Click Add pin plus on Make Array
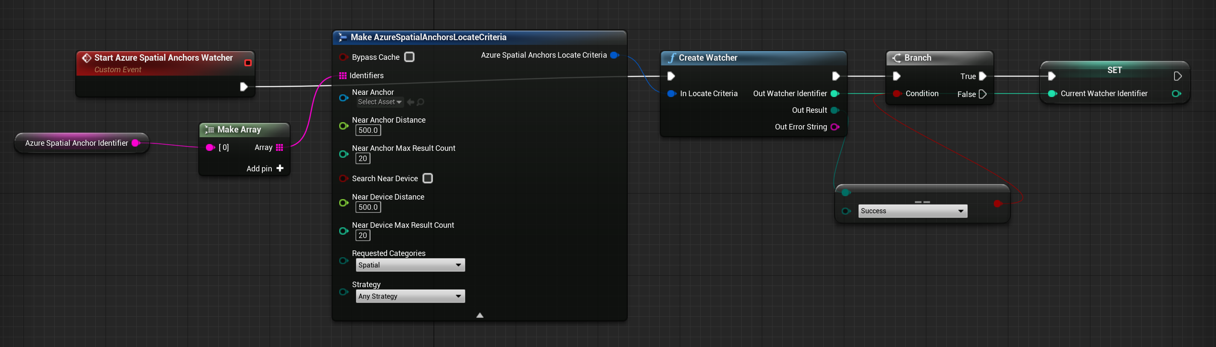 point(280,168)
